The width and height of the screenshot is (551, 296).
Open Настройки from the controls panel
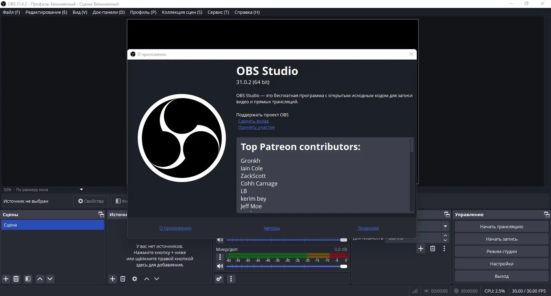[501, 264]
